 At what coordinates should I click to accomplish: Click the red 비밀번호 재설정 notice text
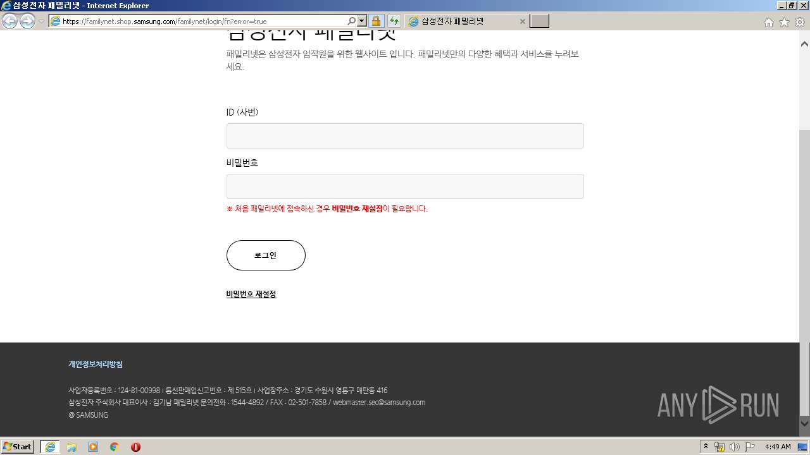358,209
